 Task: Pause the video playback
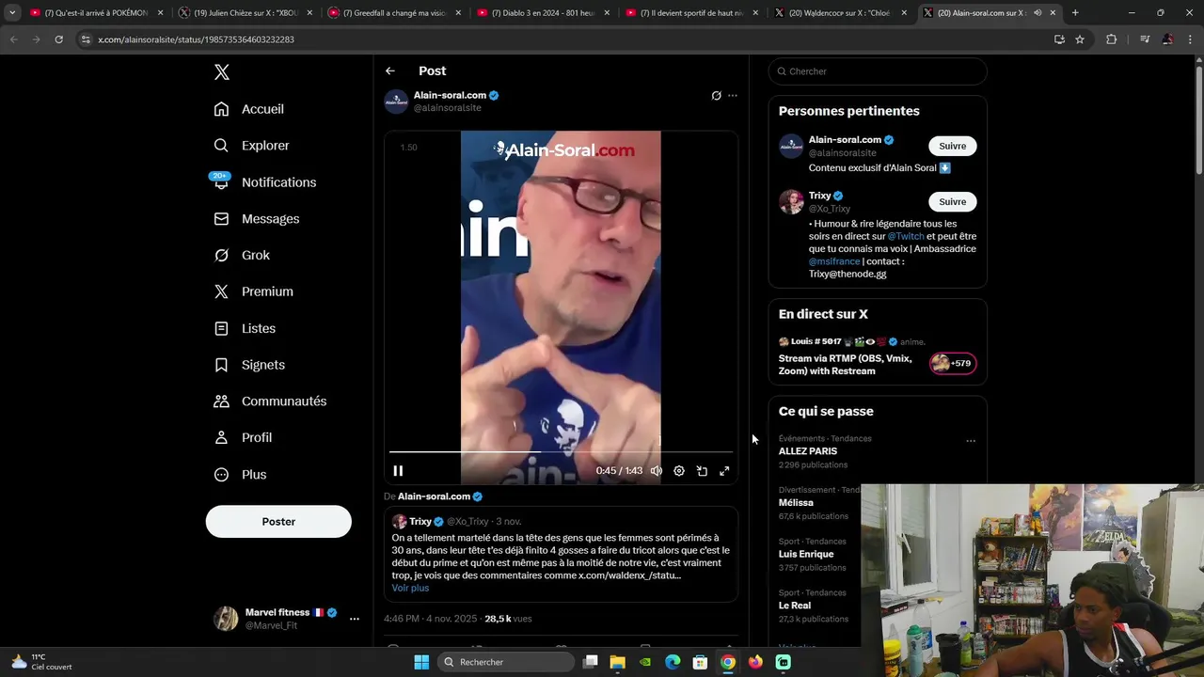[x=398, y=471]
